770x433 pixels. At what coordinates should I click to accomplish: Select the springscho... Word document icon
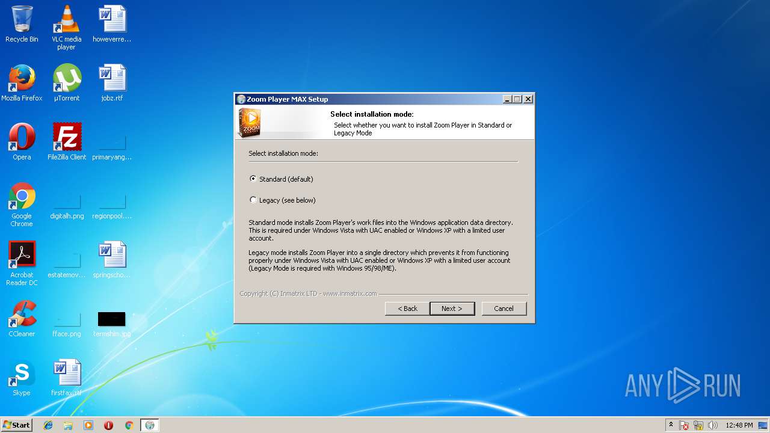pyautogui.click(x=112, y=260)
